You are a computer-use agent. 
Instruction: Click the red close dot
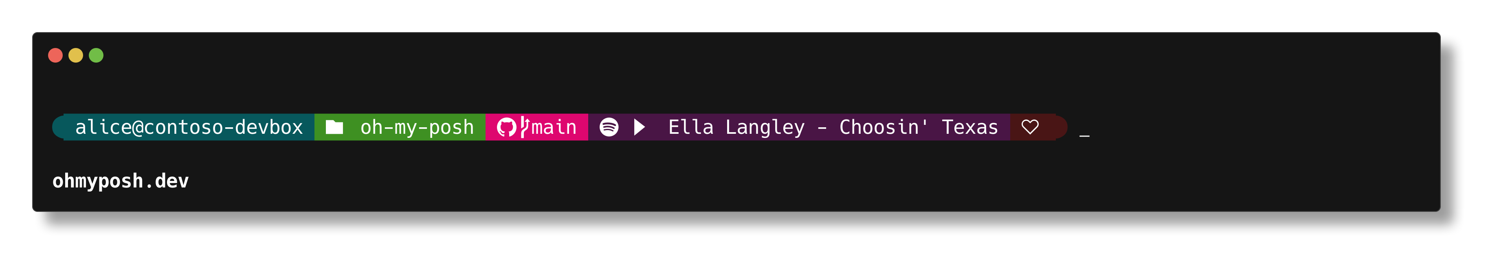click(x=55, y=55)
